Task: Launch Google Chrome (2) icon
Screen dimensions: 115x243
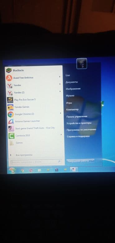Action: coord(11,114)
